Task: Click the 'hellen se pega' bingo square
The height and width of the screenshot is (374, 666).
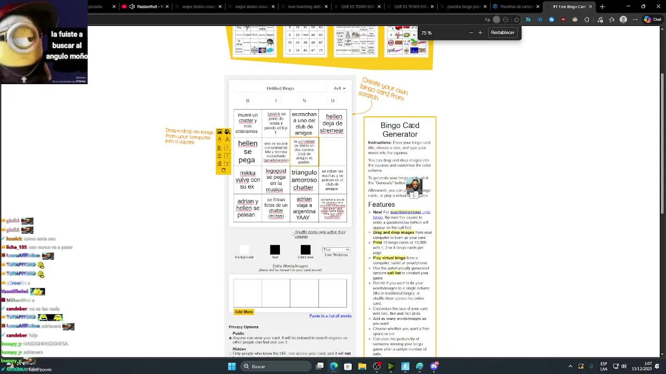Action: (247, 152)
